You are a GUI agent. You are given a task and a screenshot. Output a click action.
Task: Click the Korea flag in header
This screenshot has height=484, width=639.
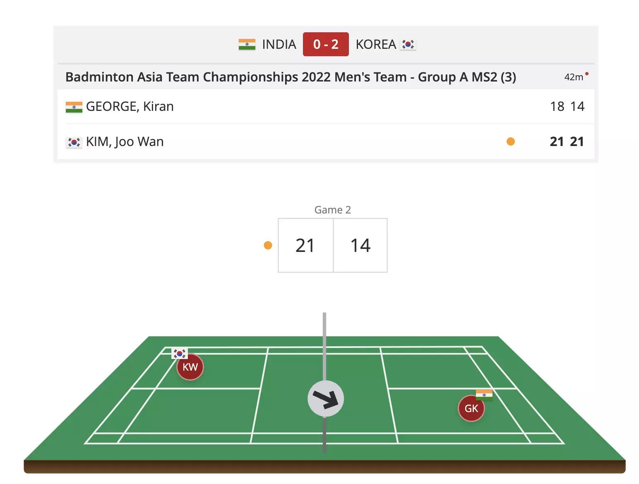408,44
